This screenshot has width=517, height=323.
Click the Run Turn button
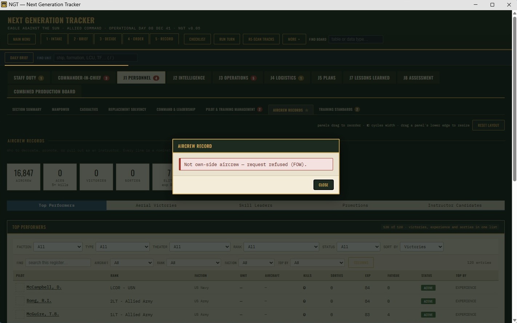tap(227, 39)
